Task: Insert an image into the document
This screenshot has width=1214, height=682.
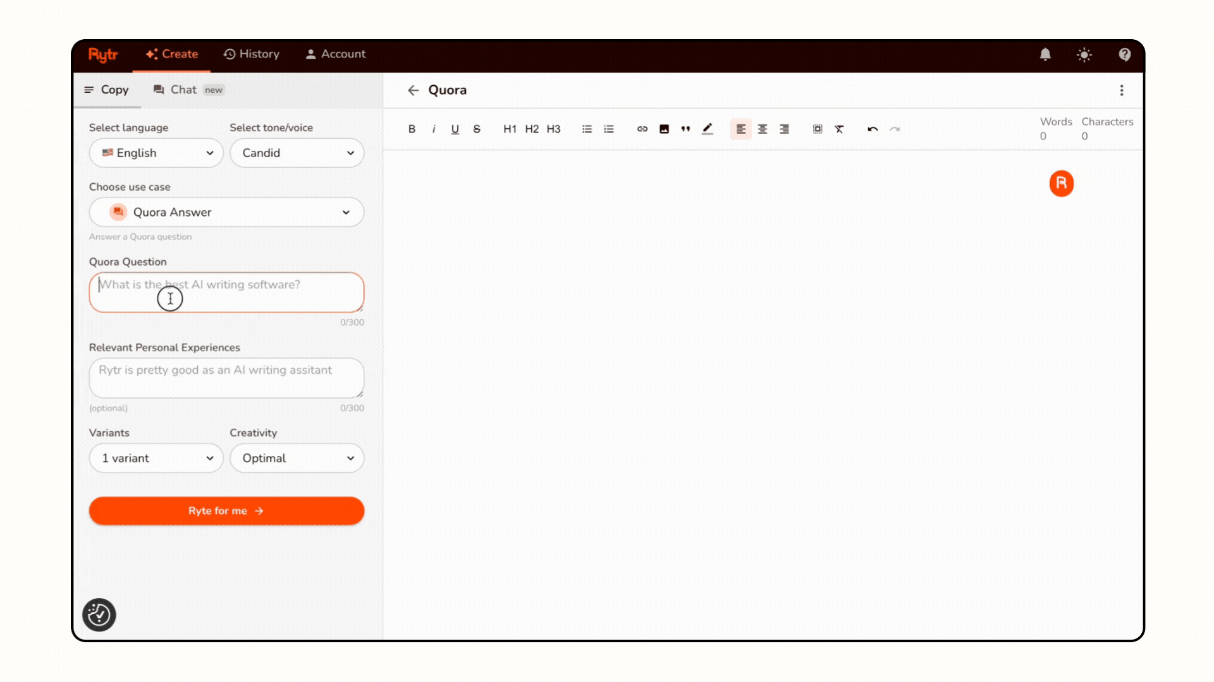Action: [x=664, y=129]
